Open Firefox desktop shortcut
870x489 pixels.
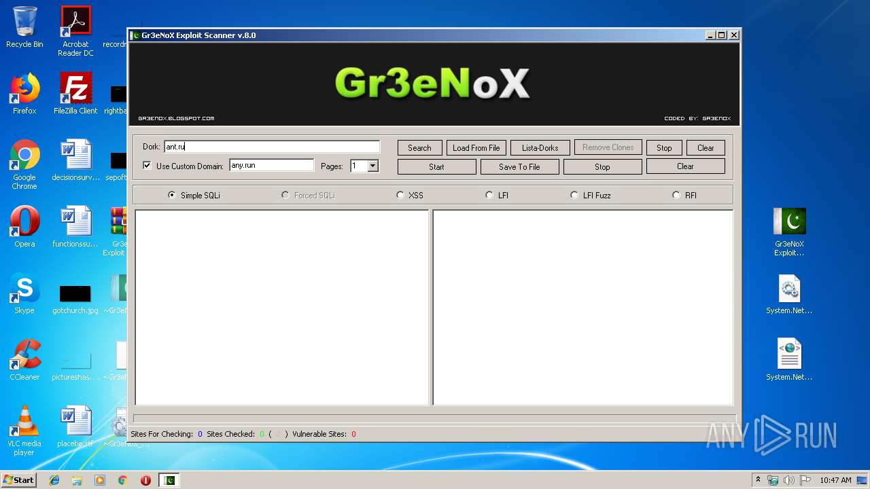click(24, 94)
